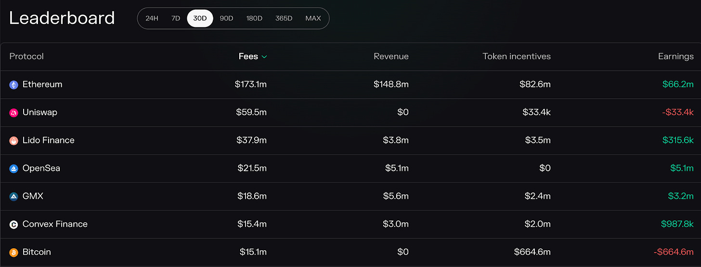The image size is (701, 267).
Task: Open the Uniswap protocol link
Action: 40,112
